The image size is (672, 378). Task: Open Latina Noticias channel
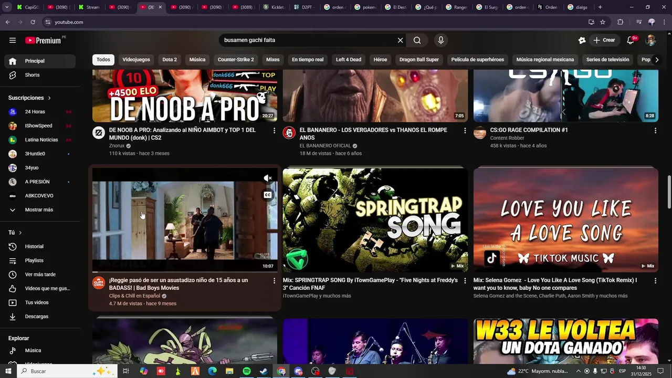40,140
